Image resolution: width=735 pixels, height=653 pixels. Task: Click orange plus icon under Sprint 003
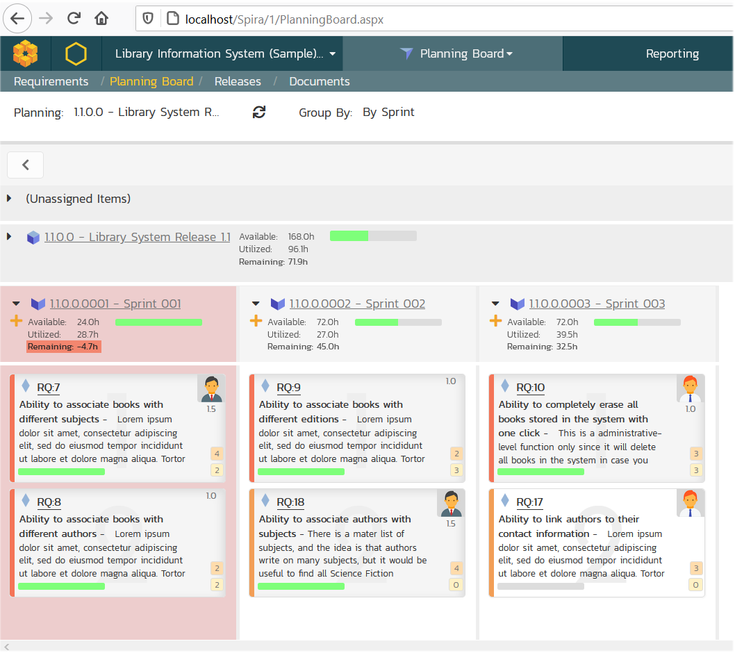495,320
